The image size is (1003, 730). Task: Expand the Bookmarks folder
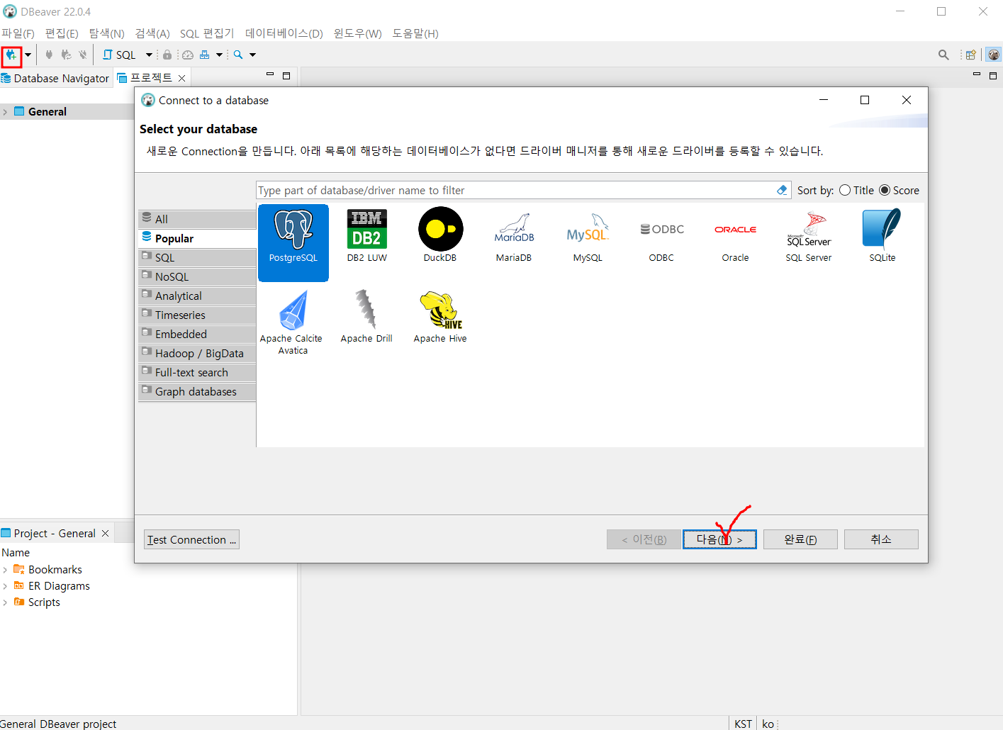coord(5,570)
